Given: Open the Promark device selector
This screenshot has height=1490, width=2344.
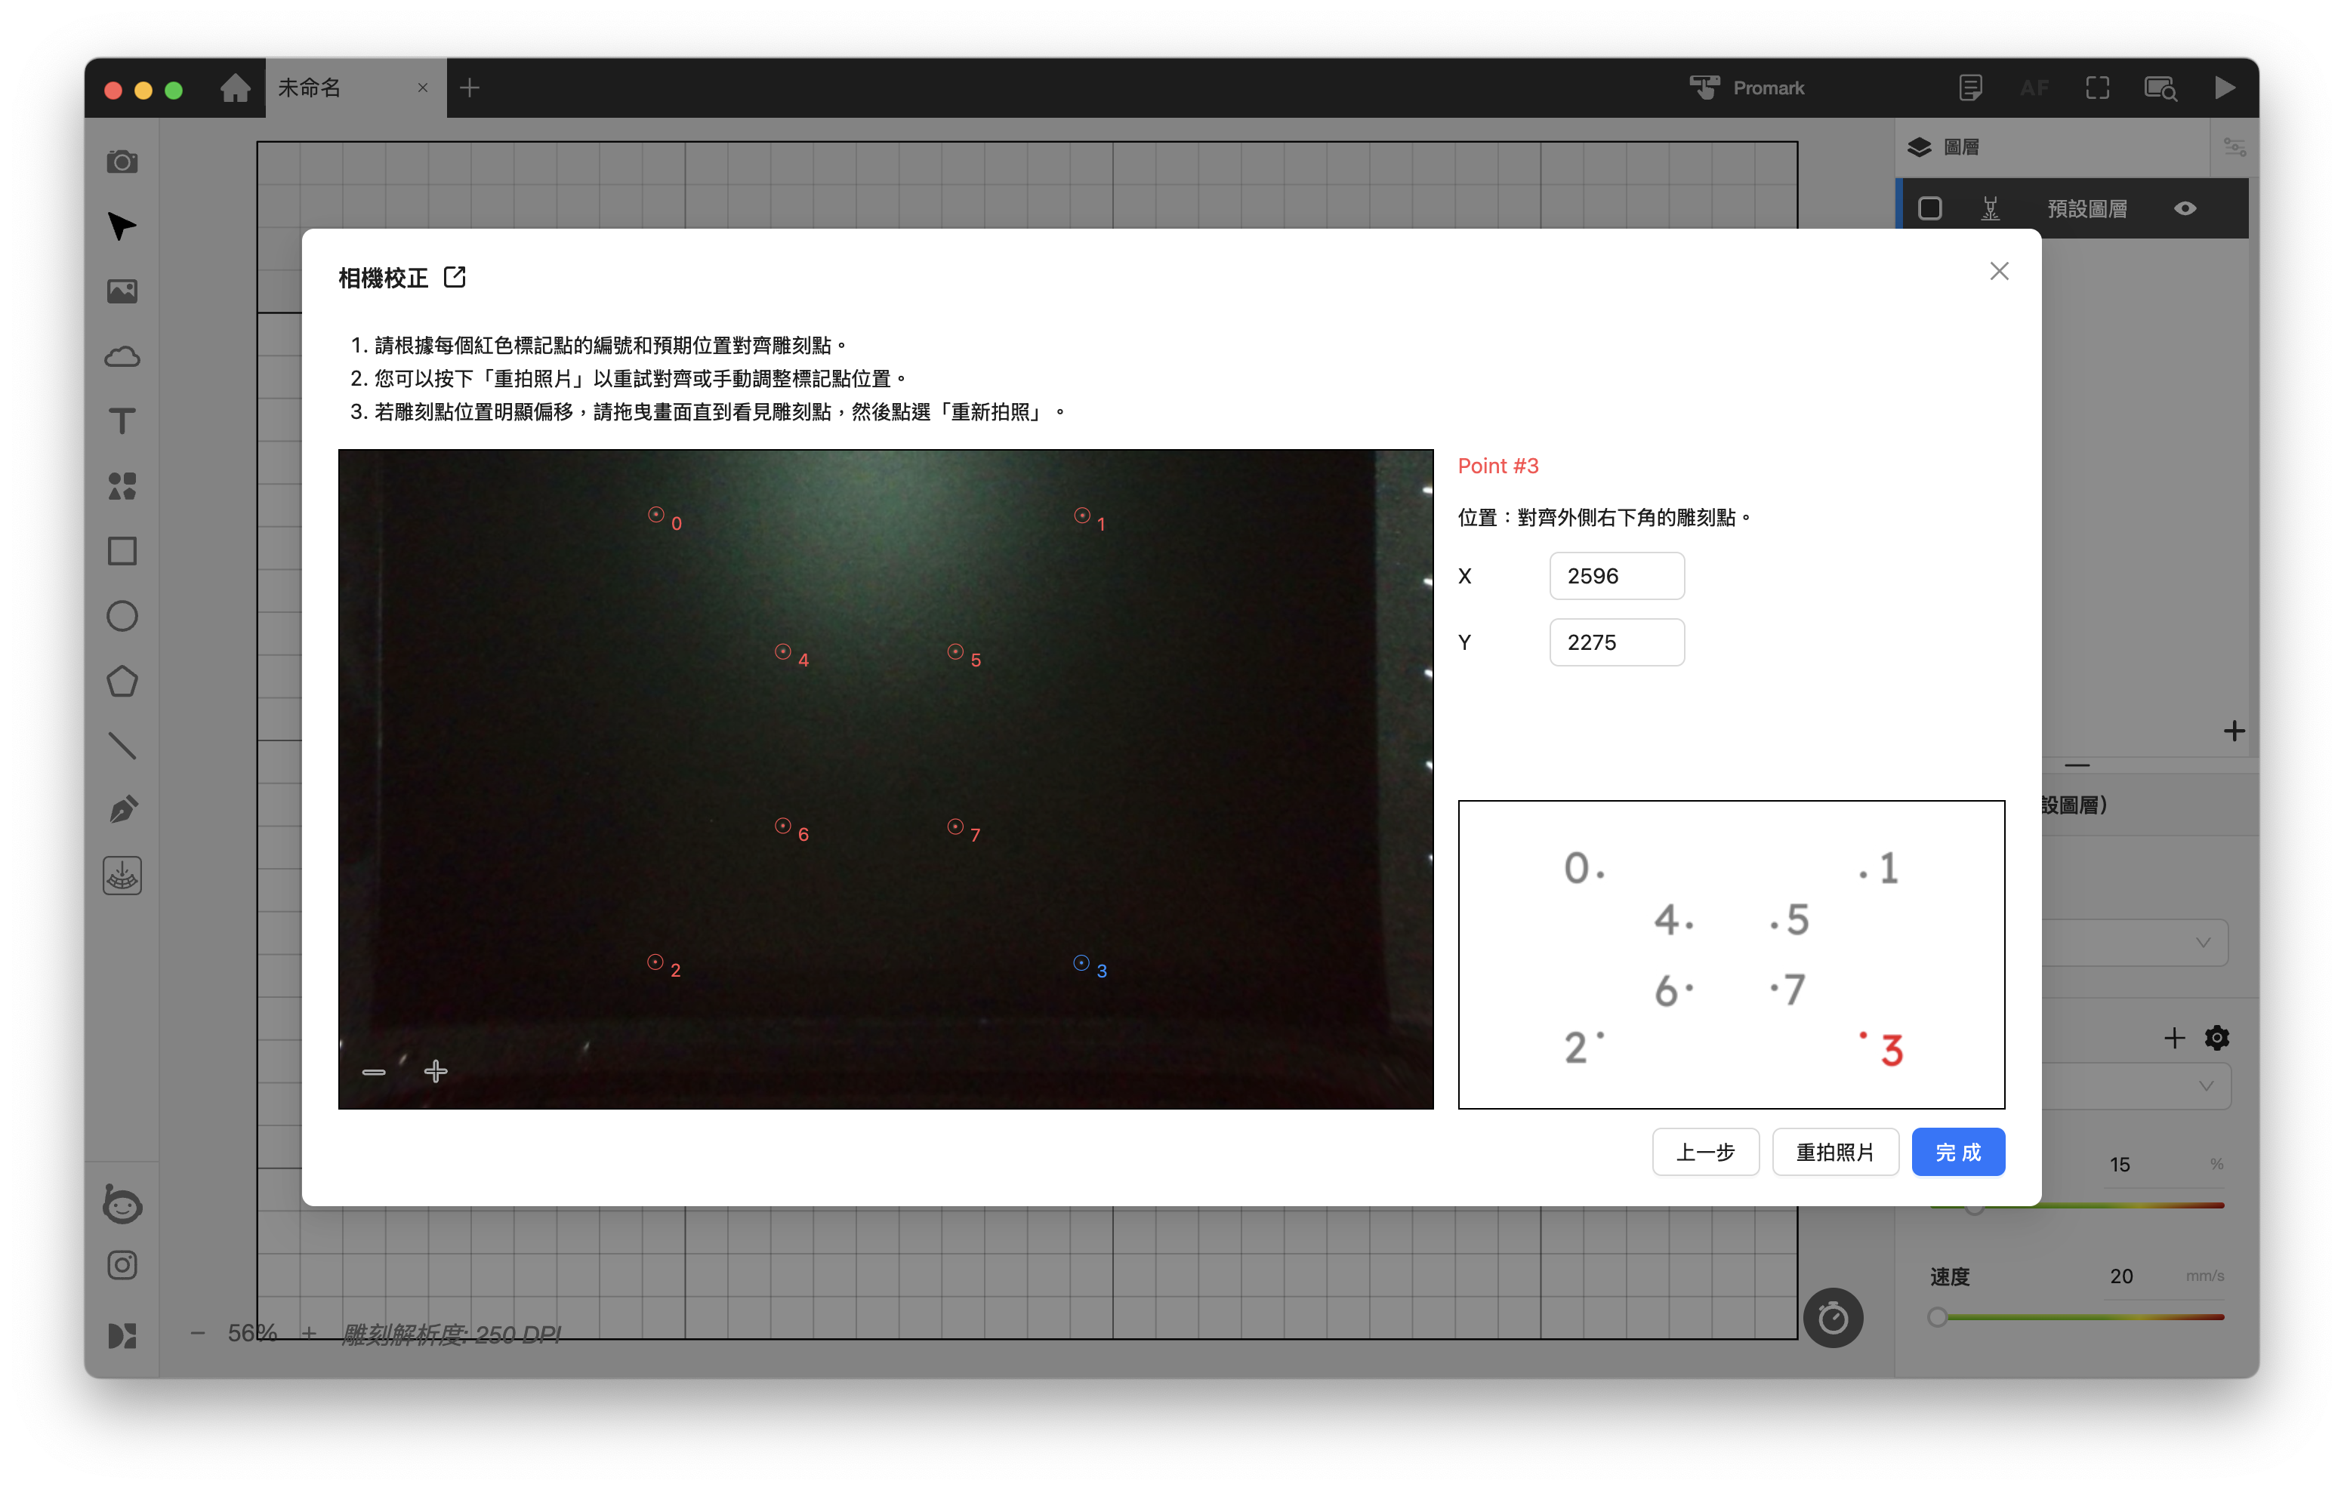Looking at the screenshot, I should pos(1747,88).
